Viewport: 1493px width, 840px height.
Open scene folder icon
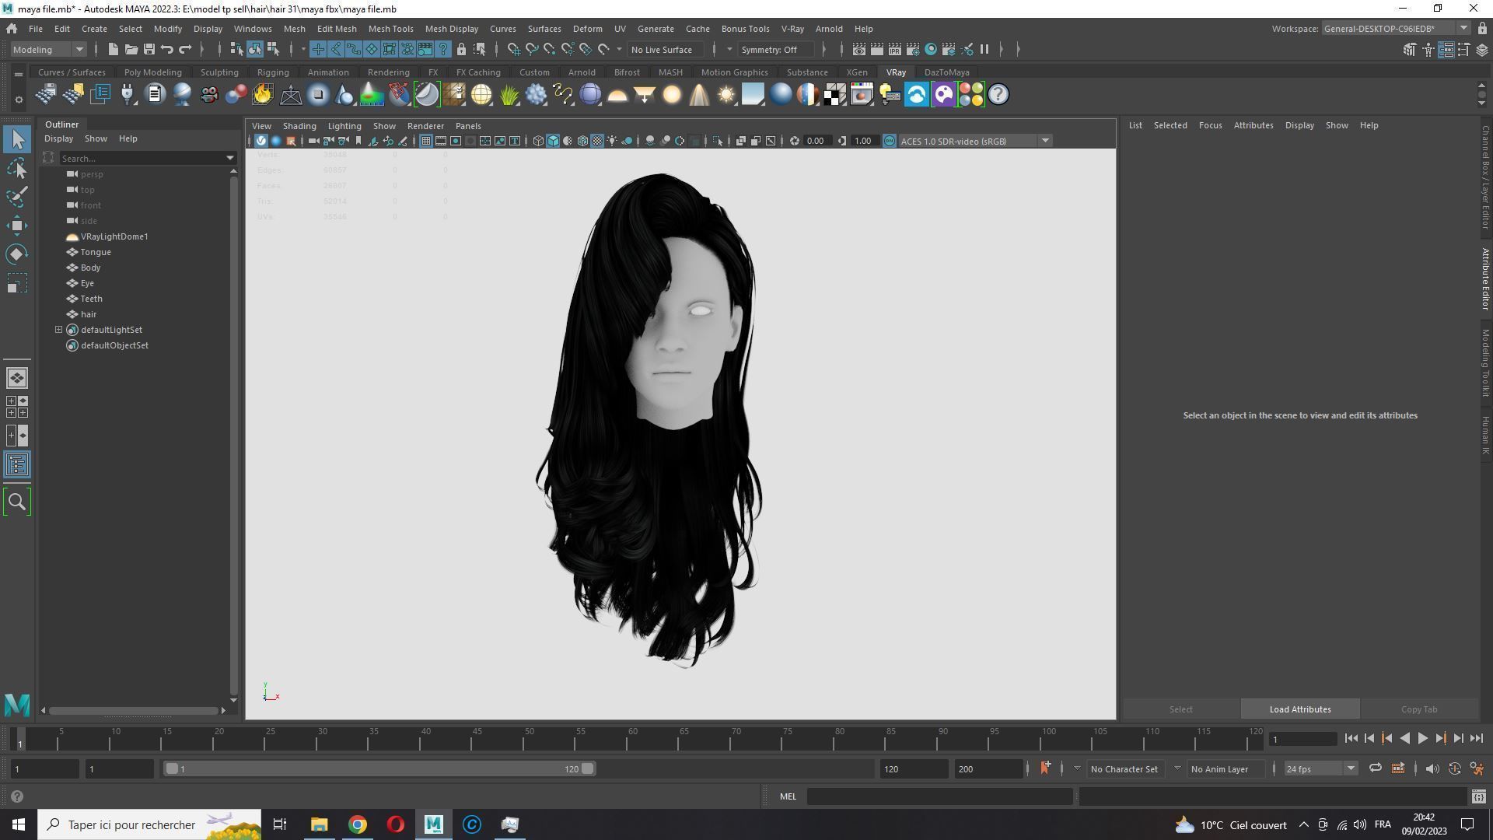pos(131,50)
